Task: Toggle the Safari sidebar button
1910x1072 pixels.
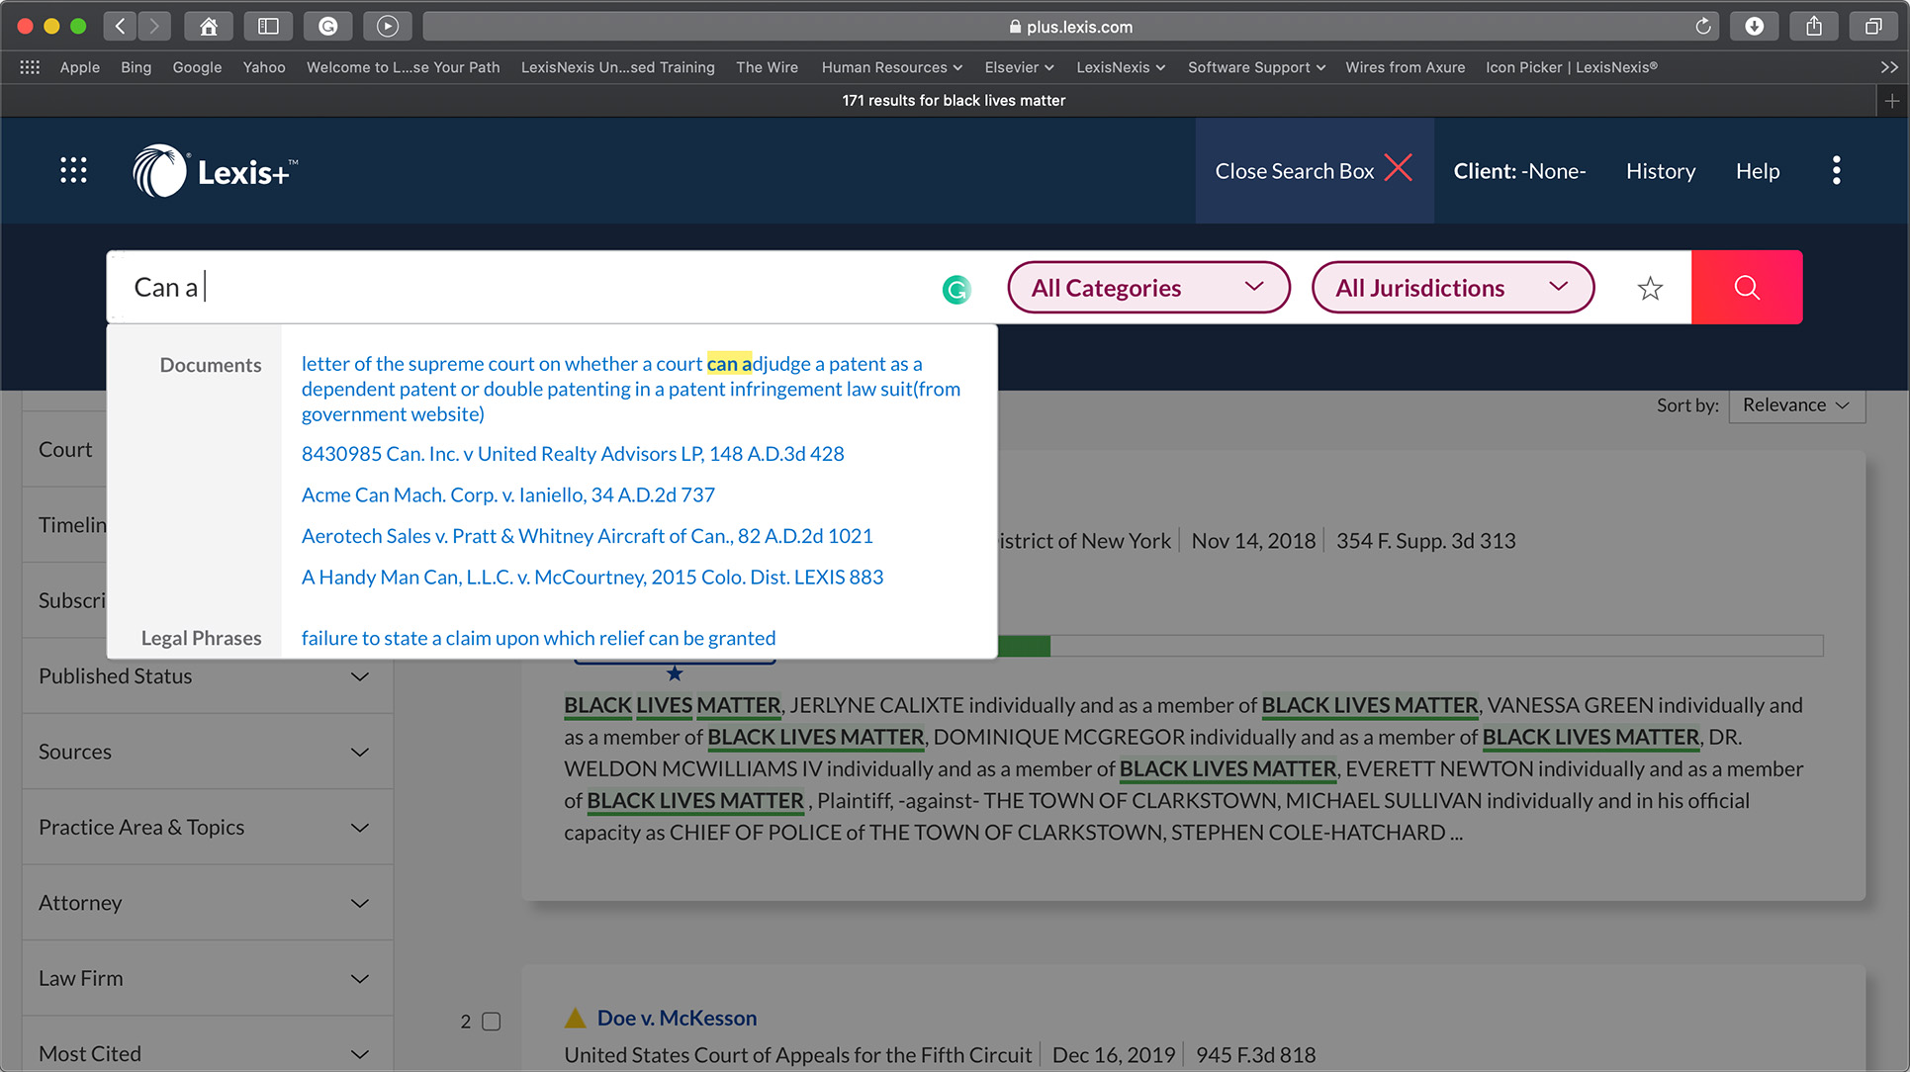Action: pos(268,26)
